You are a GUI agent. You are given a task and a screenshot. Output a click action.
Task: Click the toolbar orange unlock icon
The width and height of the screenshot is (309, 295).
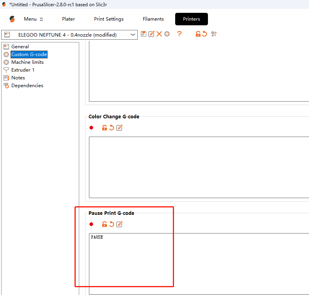pos(198,34)
